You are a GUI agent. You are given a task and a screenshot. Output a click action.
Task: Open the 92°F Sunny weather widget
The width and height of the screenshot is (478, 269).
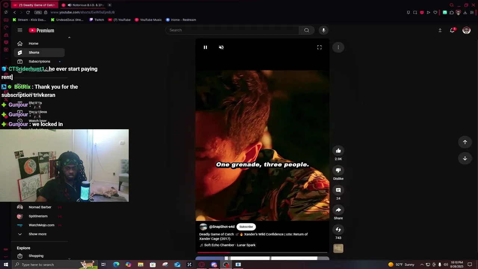pos(401,265)
